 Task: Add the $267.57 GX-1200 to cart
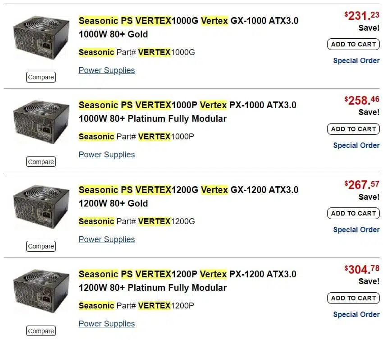tap(353, 213)
